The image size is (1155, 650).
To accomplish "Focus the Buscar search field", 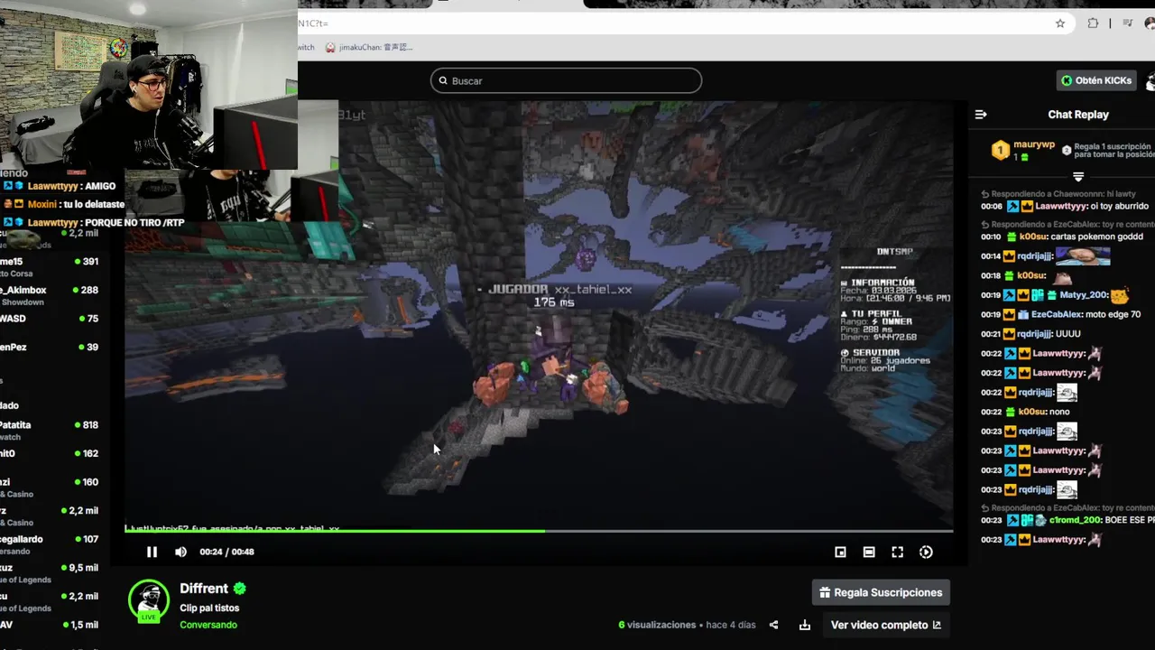I will click(x=566, y=80).
